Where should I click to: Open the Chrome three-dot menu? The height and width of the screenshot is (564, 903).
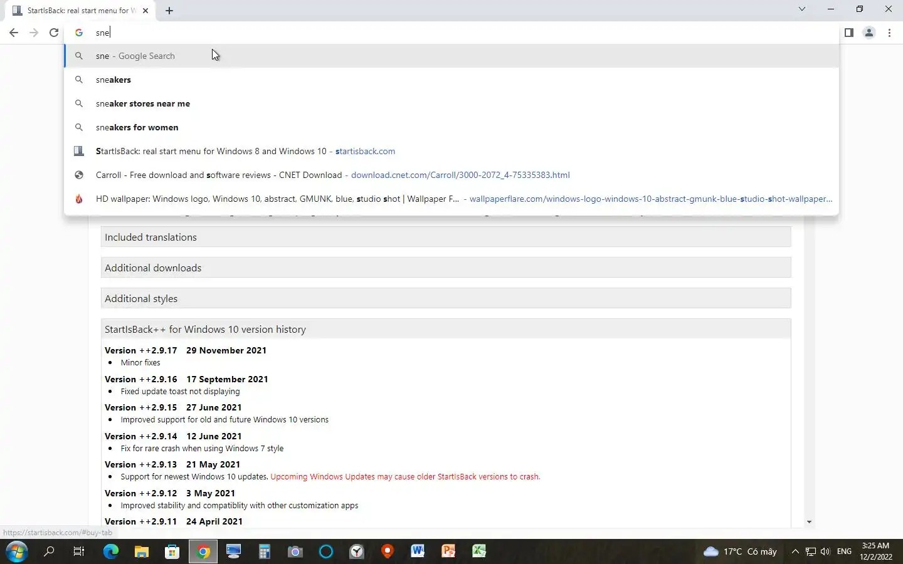coord(889,33)
